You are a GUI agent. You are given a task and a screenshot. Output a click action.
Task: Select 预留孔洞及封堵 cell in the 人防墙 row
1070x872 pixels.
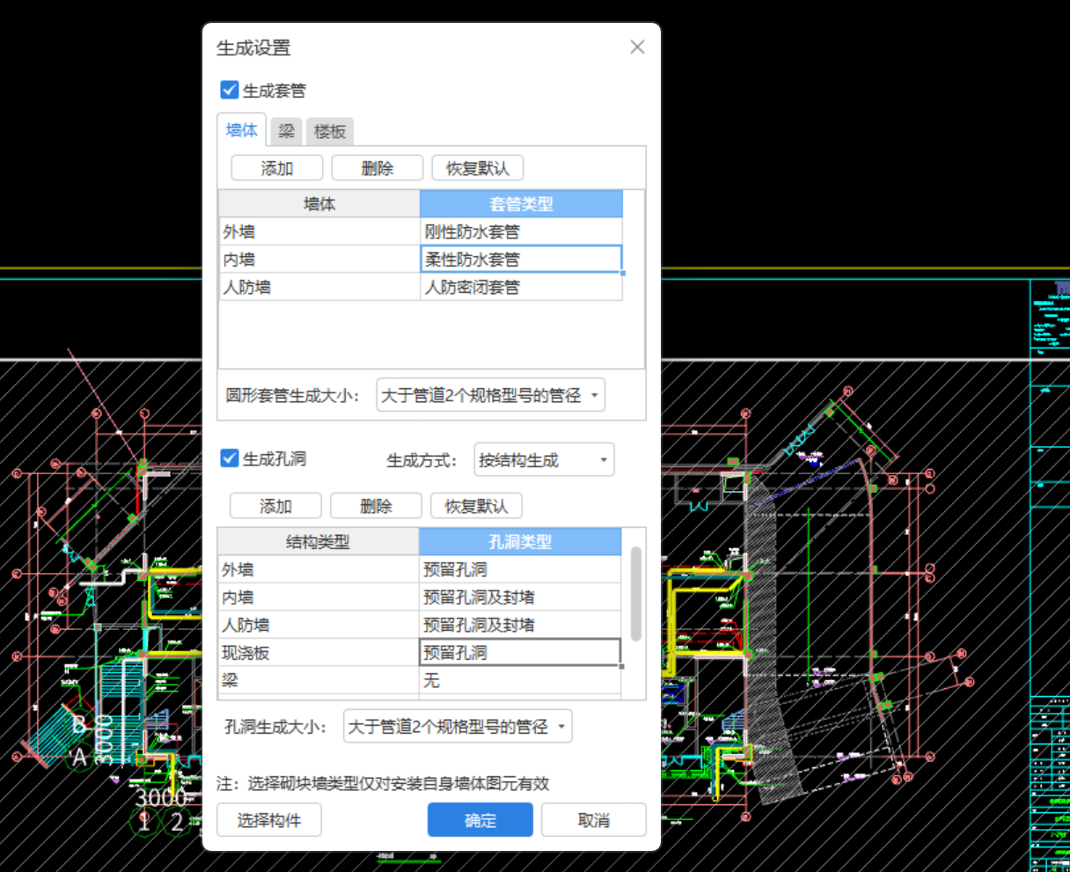[520, 625]
